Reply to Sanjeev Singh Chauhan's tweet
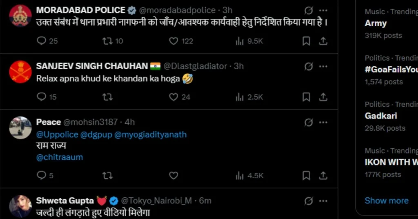Viewport: 418px width, 219px height. pyautogui.click(x=42, y=97)
